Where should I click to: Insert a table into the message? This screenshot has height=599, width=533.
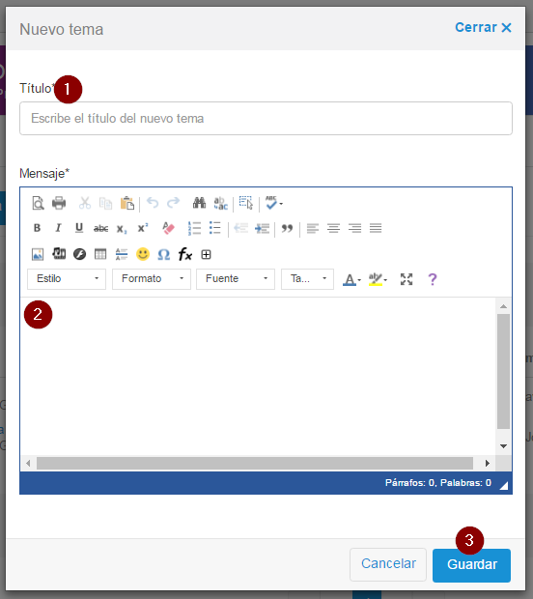(x=100, y=254)
